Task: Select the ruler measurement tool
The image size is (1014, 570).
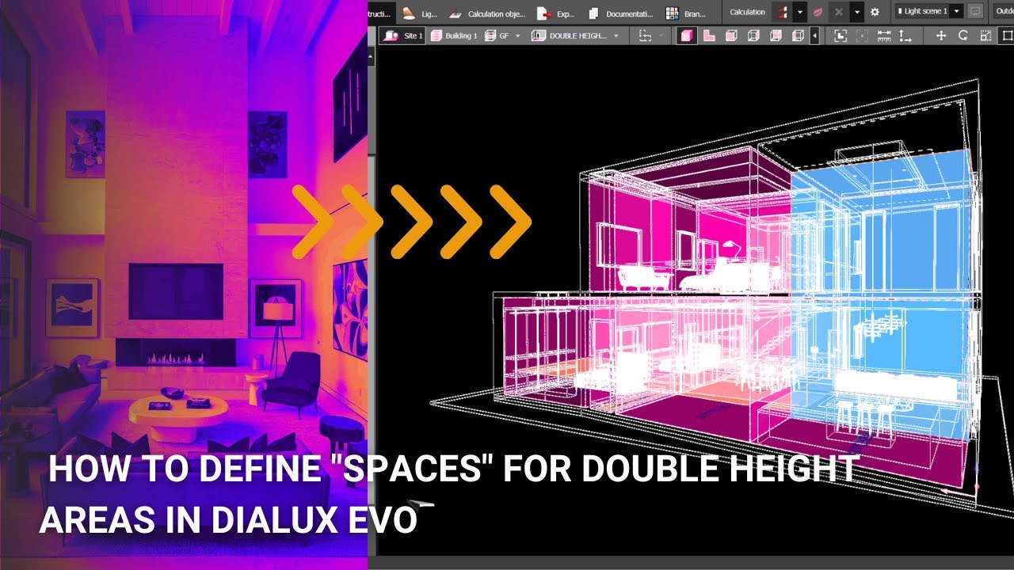Action: coord(884,36)
